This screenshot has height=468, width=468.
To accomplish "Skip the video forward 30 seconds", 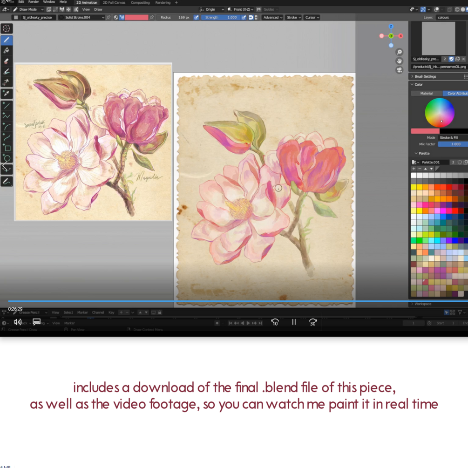I will pos(312,322).
